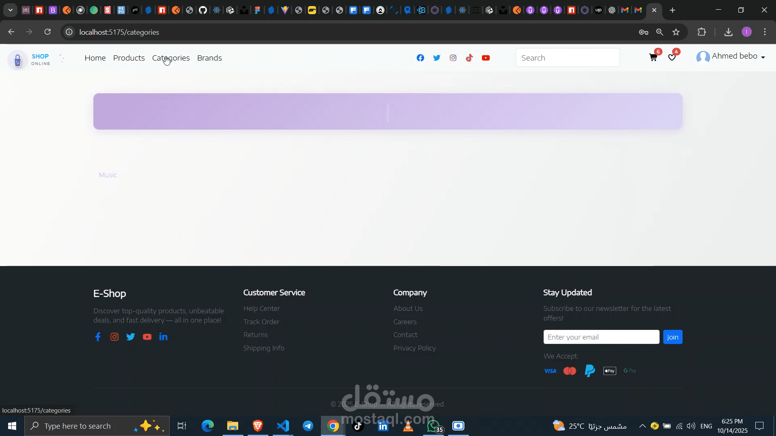The image size is (776, 436).
Task: Click the Join newsletter button
Action: [x=673, y=337]
